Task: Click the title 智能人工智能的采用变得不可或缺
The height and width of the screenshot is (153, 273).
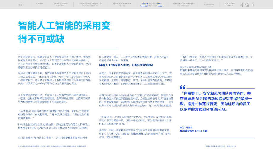Action: click(x=64, y=32)
